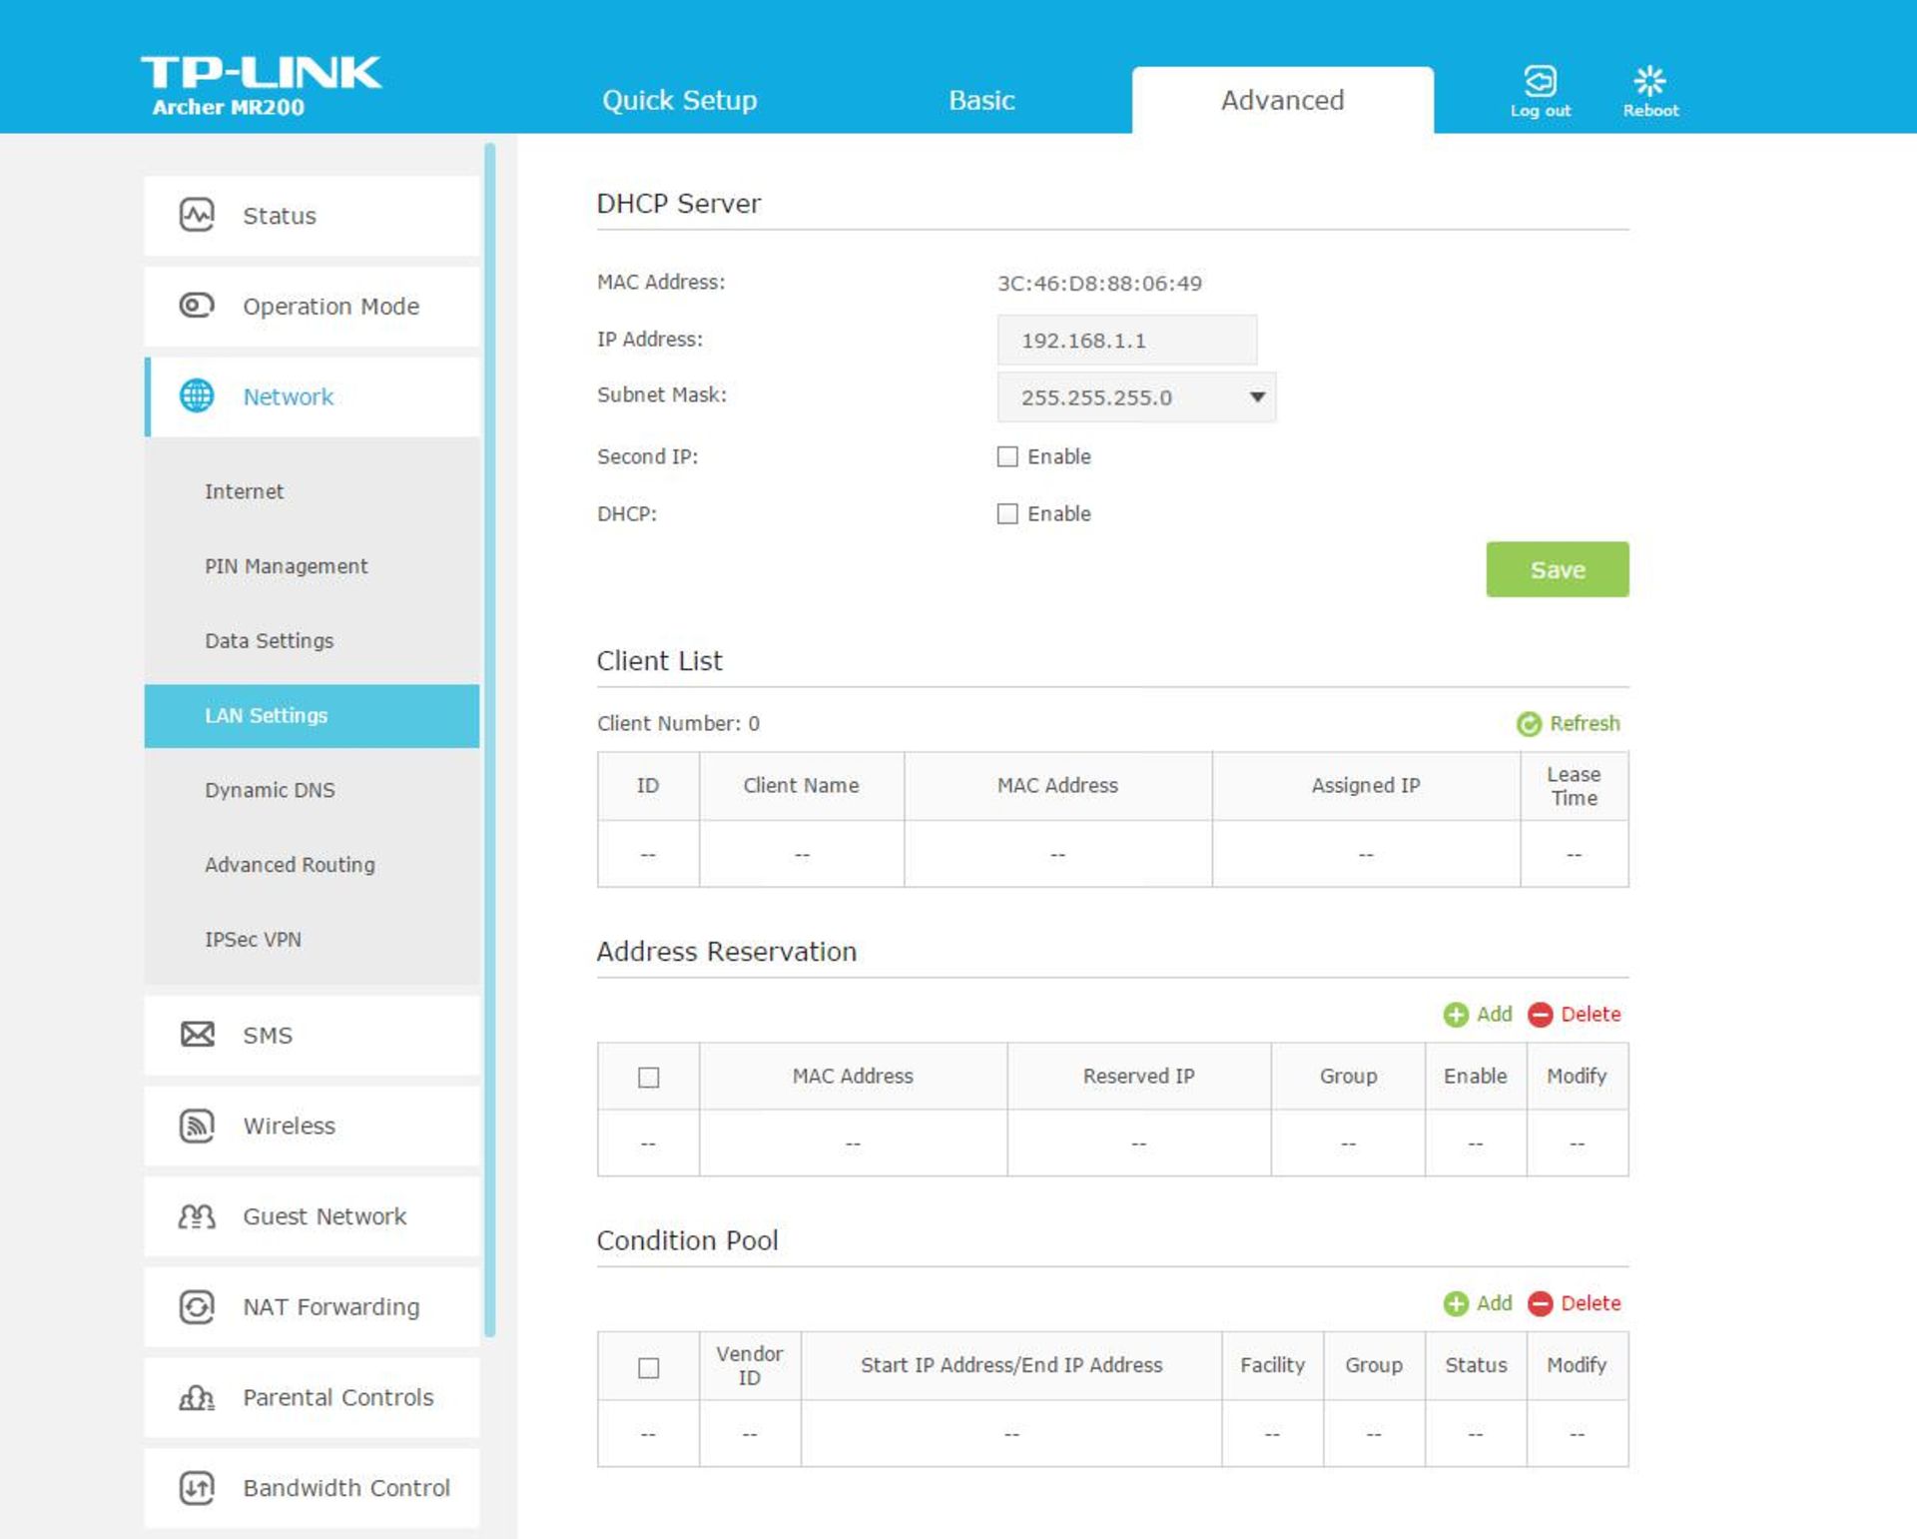Click green Add icon in Address Reservation

pos(1456,1015)
